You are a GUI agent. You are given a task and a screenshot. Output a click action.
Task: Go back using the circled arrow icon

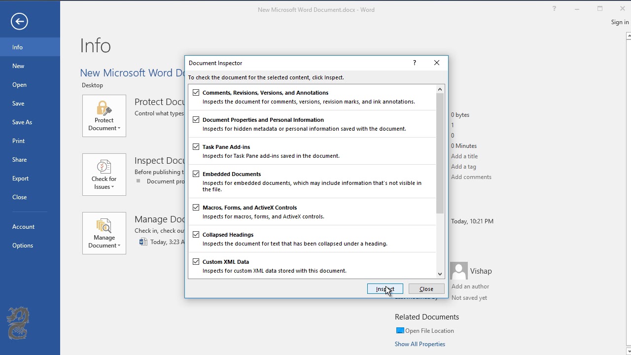coord(19,21)
